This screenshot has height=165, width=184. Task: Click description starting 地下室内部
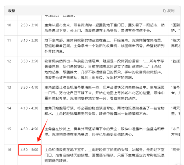click(x=105, y=46)
